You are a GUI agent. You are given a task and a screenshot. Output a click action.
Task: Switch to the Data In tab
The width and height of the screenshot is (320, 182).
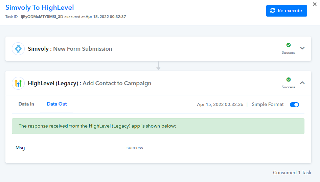[26, 104]
